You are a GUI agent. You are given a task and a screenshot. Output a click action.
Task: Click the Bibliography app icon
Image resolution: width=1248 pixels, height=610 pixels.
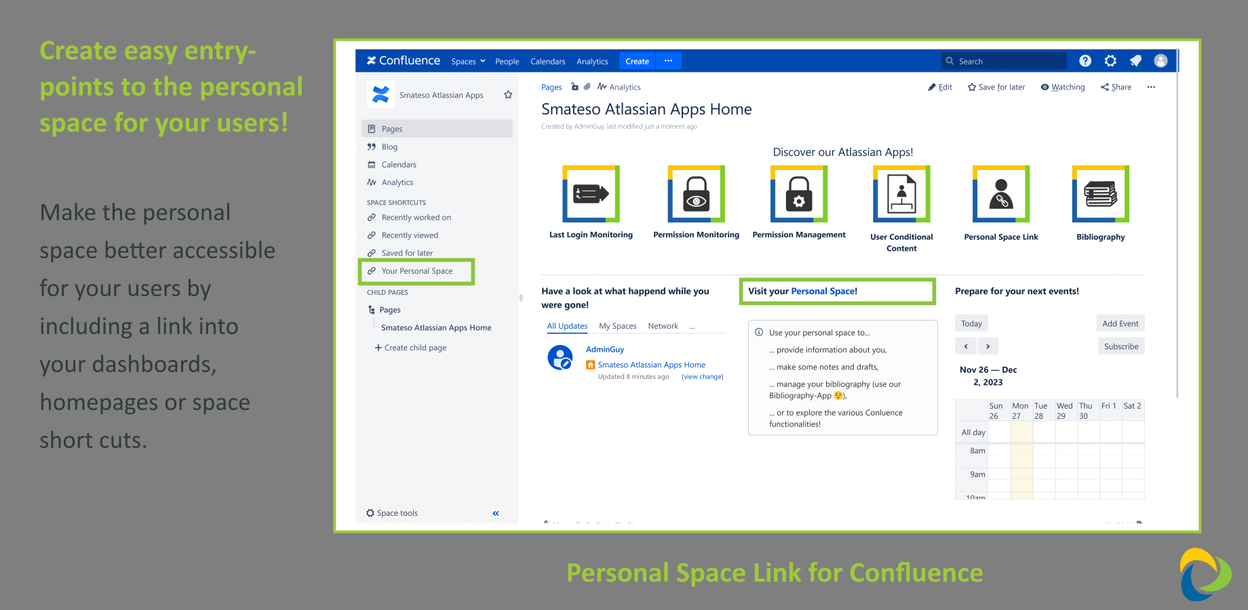(x=1101, y=194)
